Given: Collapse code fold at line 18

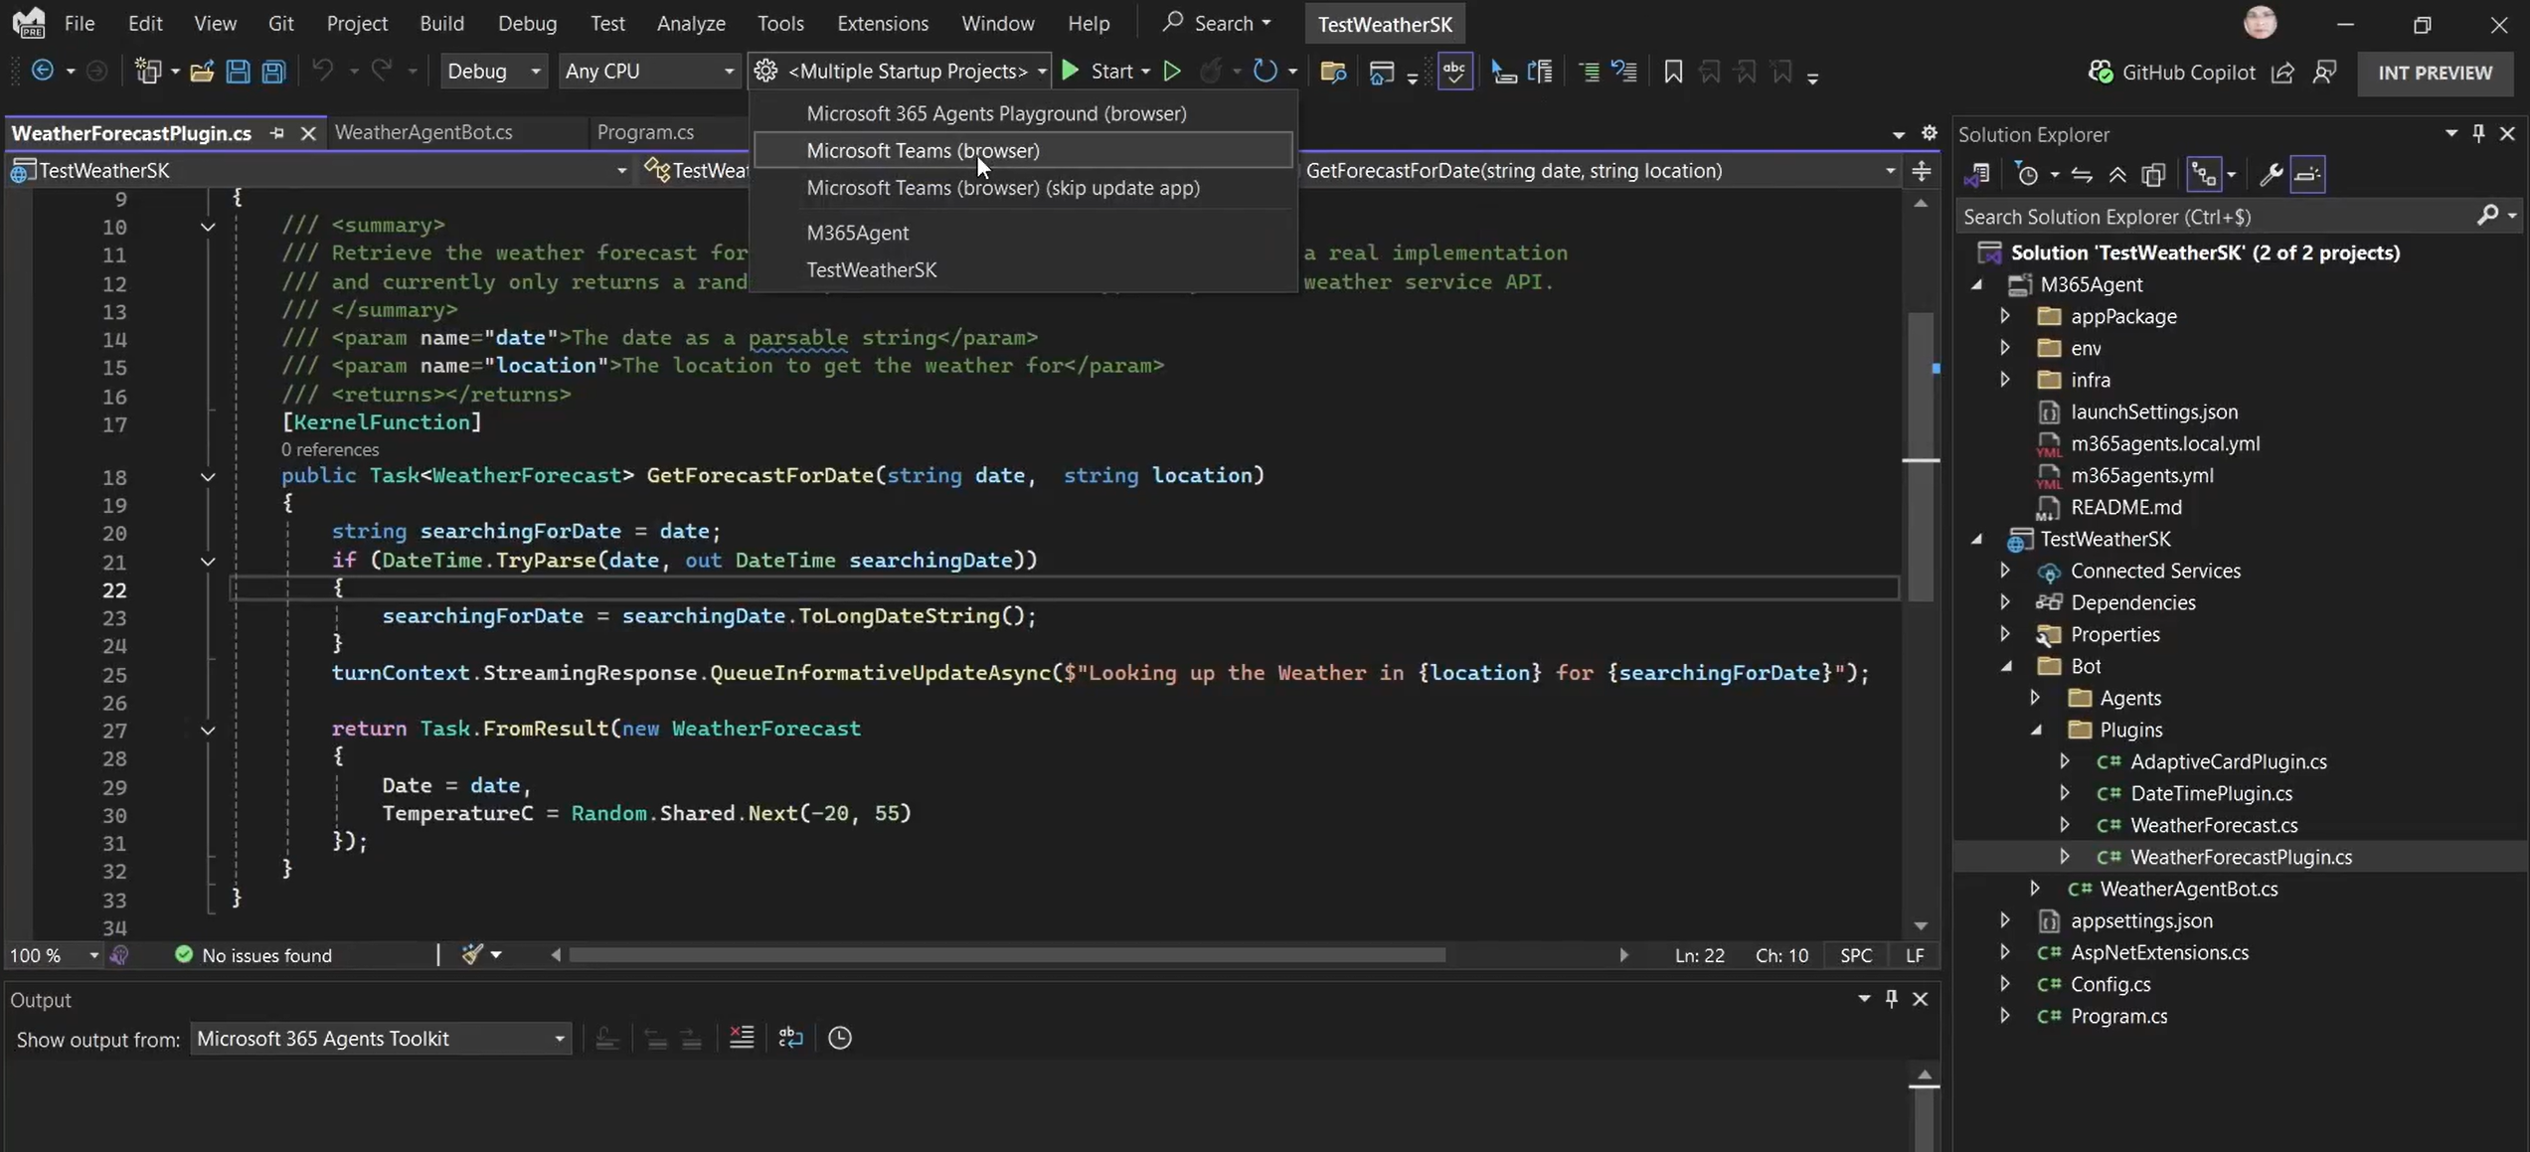Looking at the screenshot, I should 208,477.
